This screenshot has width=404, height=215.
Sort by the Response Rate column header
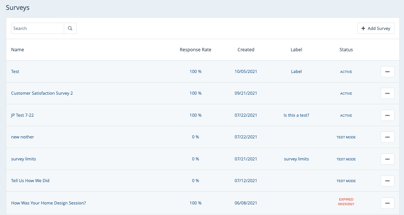195,50
